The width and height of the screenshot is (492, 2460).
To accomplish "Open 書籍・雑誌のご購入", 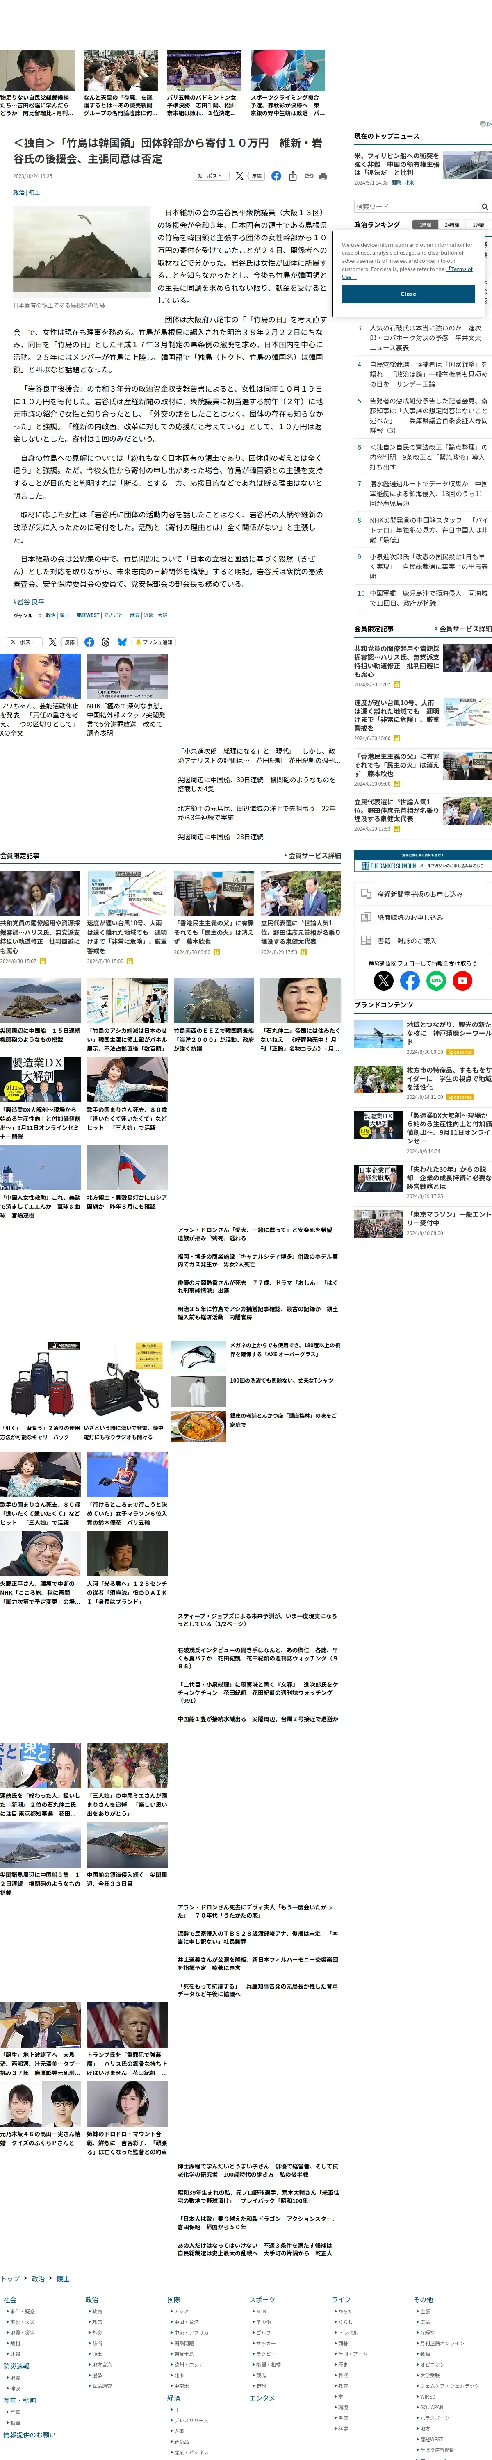I will click(423, 940).
